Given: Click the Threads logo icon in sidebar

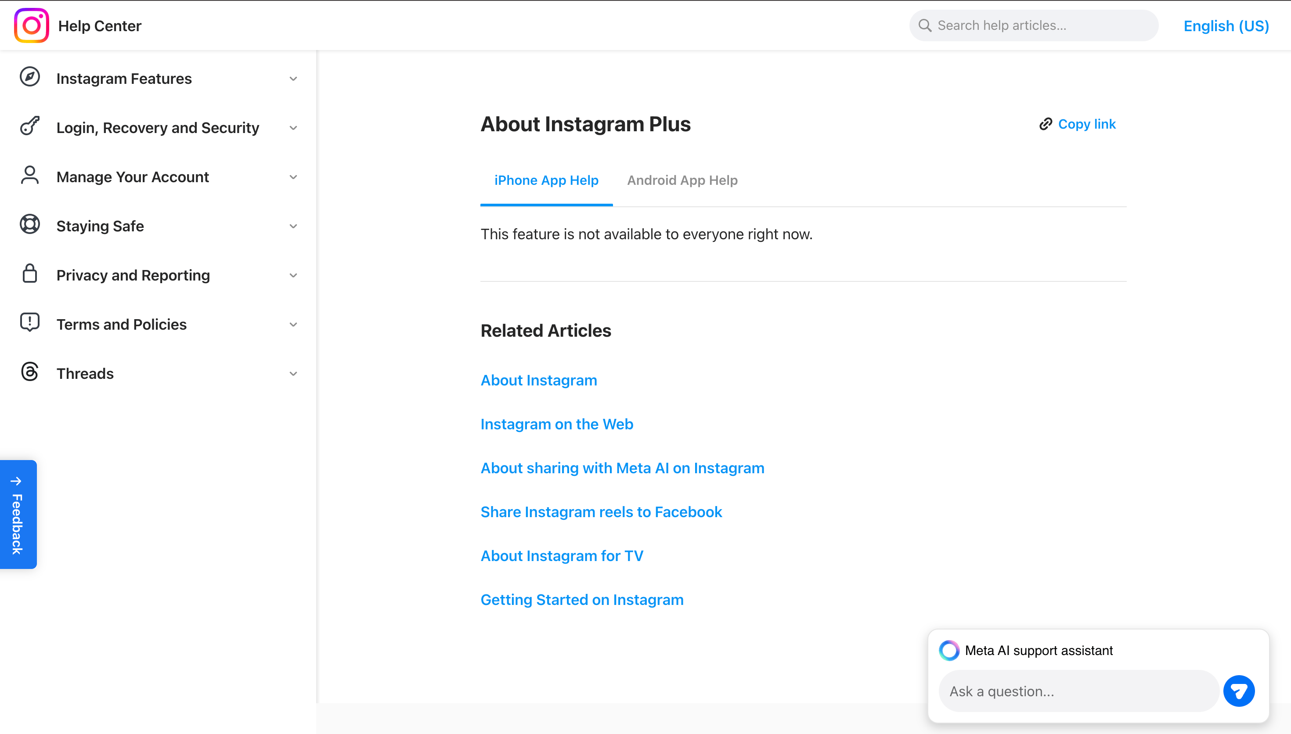Looking at the screenshot, I should [x=30, y=372].
